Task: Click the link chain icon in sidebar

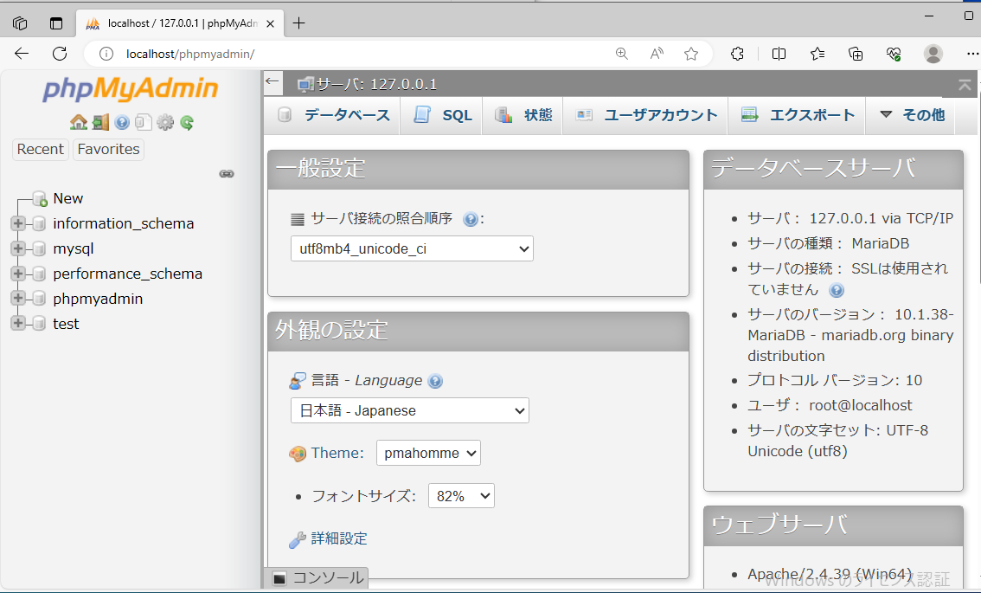Action: click(227, 174)
